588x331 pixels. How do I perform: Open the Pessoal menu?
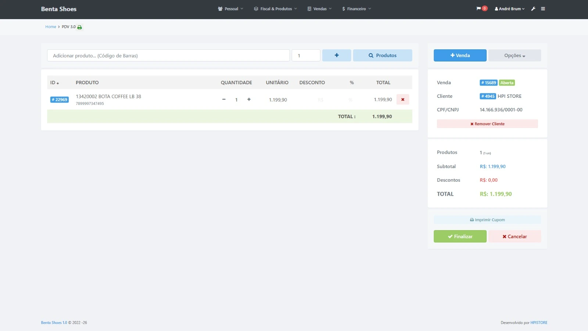[231, 9]
